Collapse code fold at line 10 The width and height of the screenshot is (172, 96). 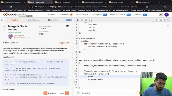(78, 44)
